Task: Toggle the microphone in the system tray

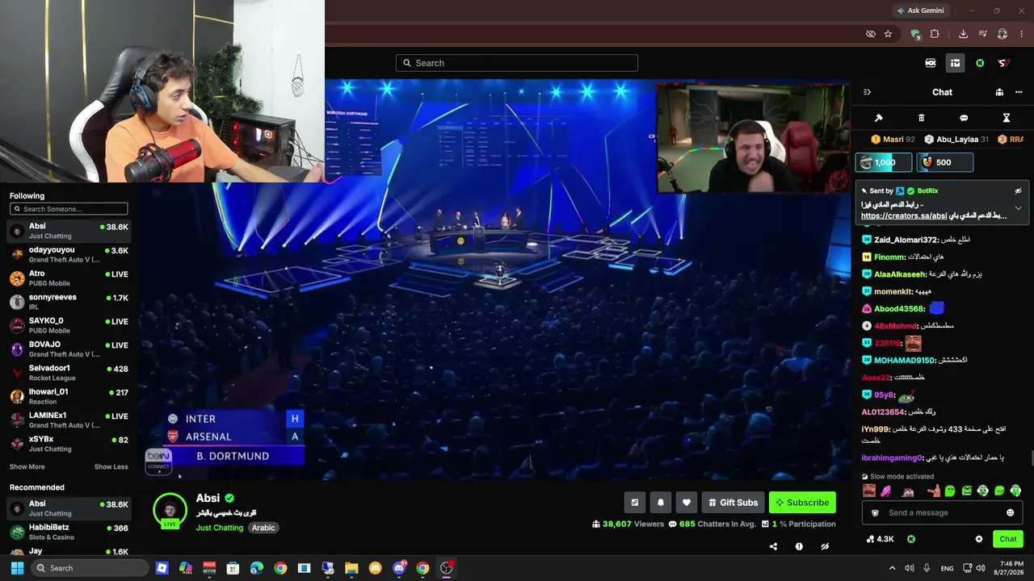Action: [x=927, y=568]
